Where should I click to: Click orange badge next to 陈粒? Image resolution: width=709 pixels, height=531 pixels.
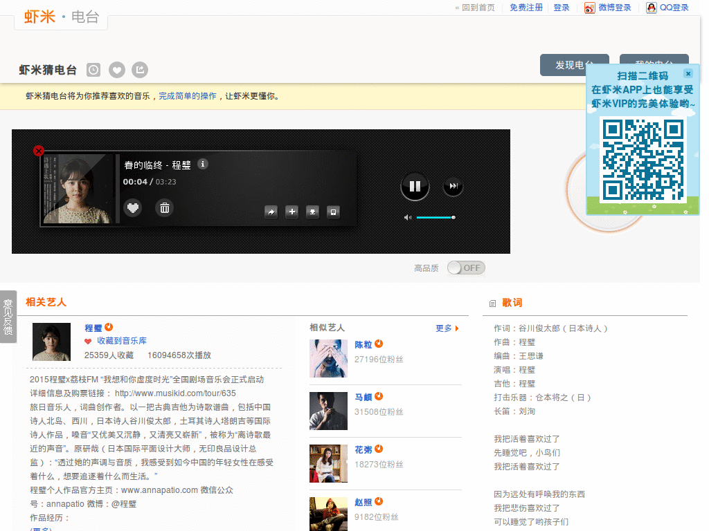pyautogui.click(x=379, y=344)
